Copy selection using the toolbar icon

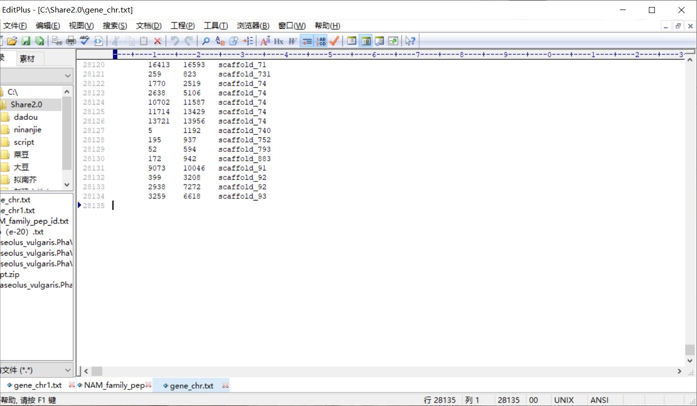click(130, 41)
